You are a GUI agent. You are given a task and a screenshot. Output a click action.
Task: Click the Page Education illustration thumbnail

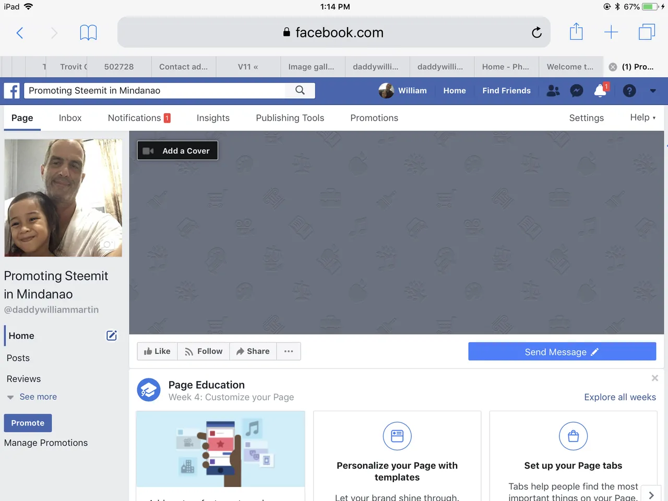[220, 449]
